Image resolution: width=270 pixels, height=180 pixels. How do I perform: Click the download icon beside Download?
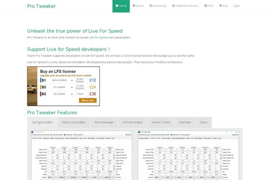[151, 6]
